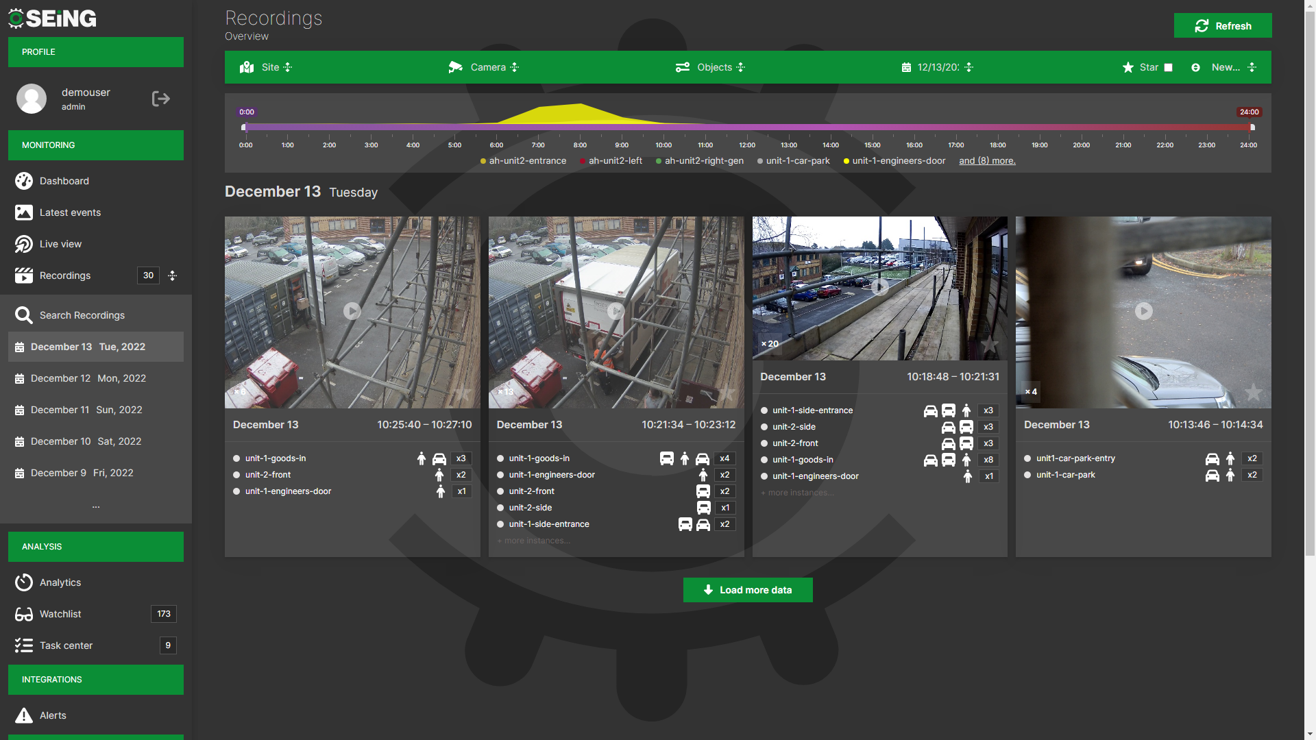The height and width of the screenshot is (740, 1316).
Task: Click the Refresh button
Action: point(1222,26)
